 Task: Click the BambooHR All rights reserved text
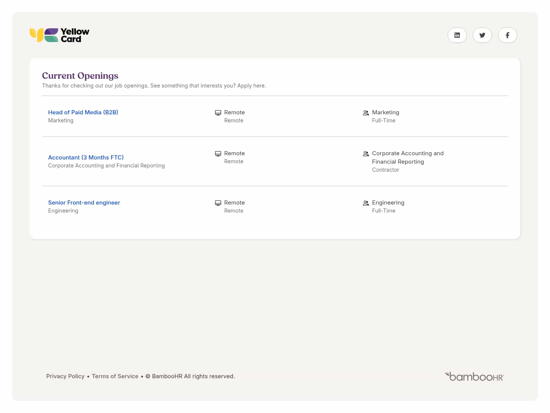(x=193, y=376)
